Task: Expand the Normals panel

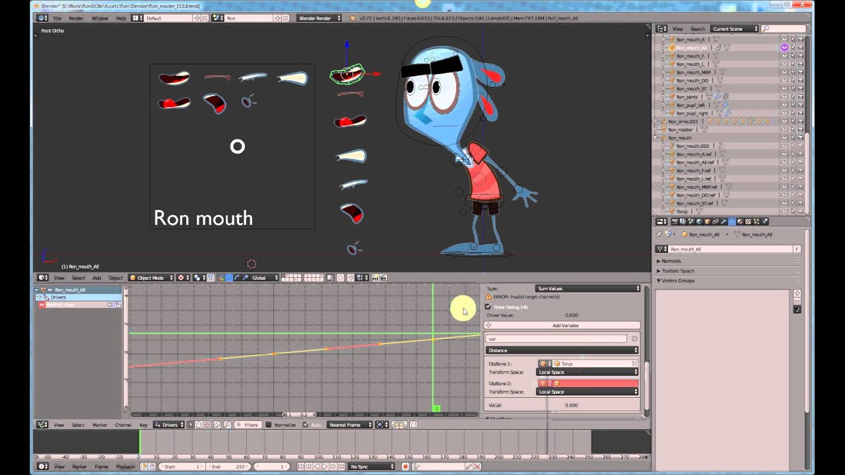Action: point(671,261)
